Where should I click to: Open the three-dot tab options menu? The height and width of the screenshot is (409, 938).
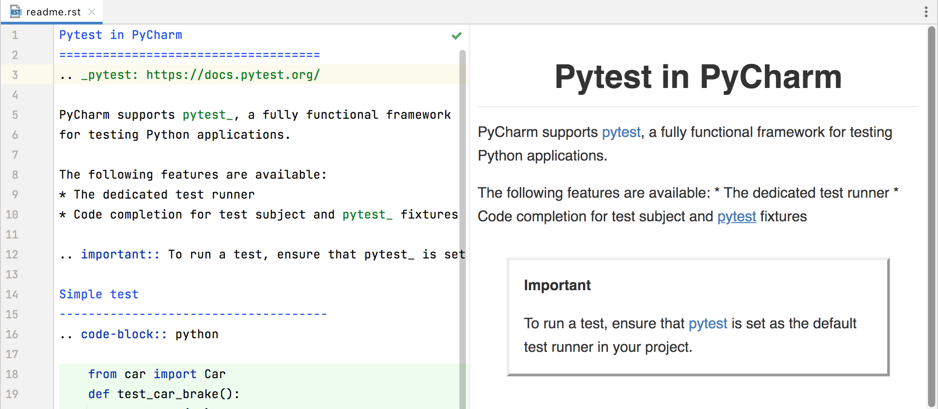pos(926,12)
